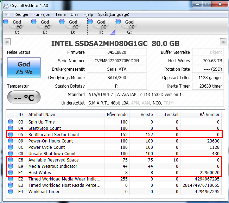The width and height of the screenshot is (229, 203).
Task: Click the Verste column header
Action: click(142, 114)
